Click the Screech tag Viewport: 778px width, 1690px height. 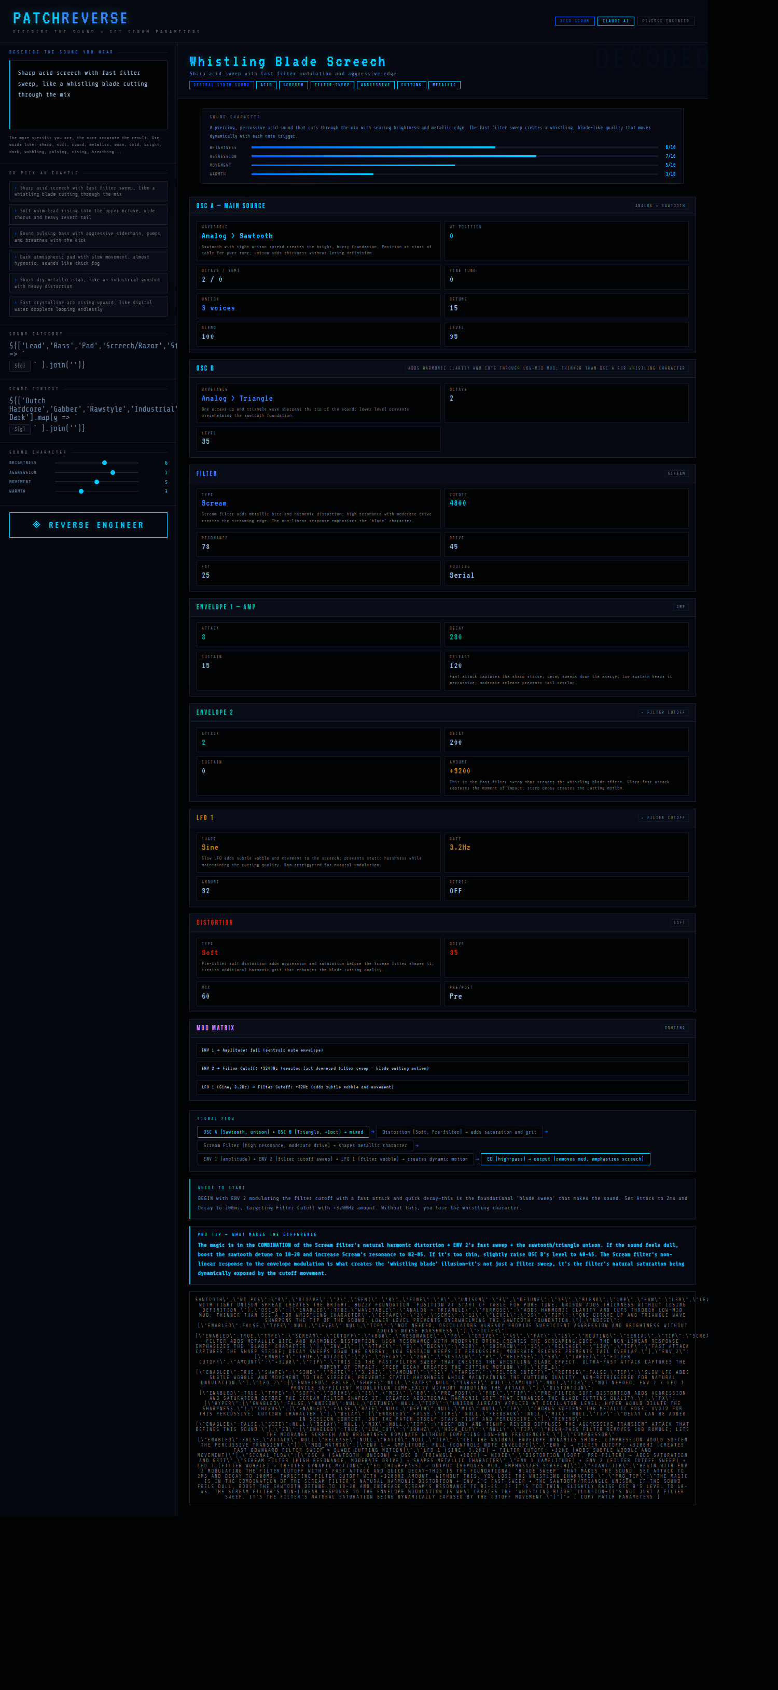[294, 85]
